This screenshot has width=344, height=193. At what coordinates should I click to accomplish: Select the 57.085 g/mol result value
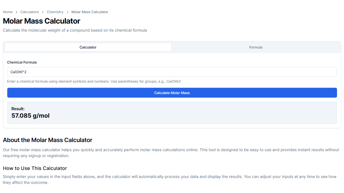pos(30,116)
